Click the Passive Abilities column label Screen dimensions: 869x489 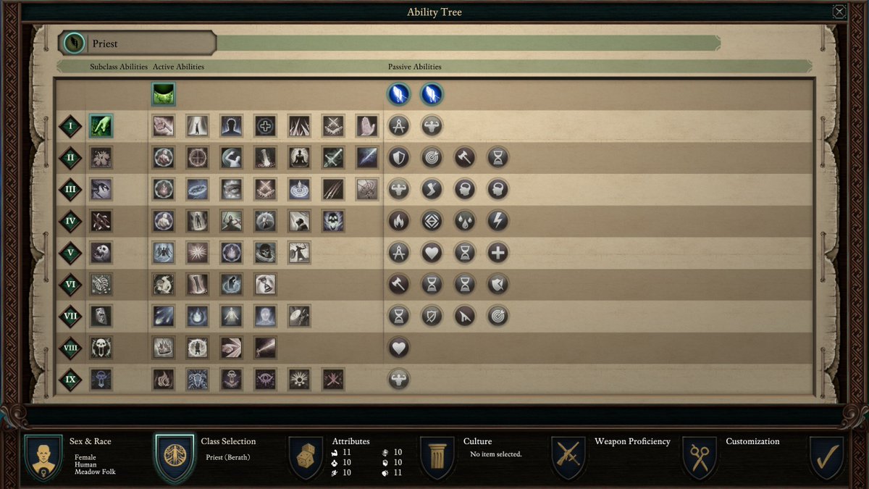[x=415, y=67]
